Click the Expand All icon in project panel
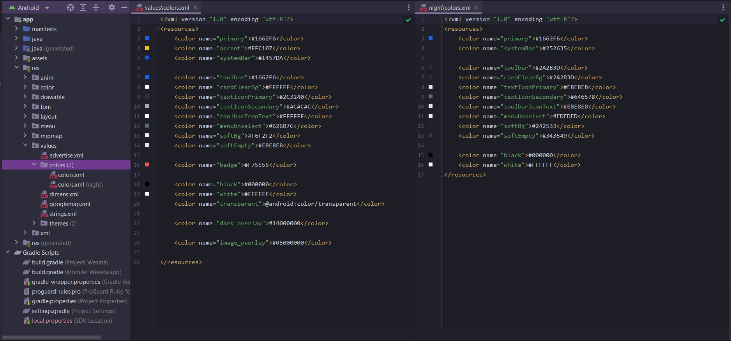This screenshot has width=731, height=341. click(x=83, y=7)
